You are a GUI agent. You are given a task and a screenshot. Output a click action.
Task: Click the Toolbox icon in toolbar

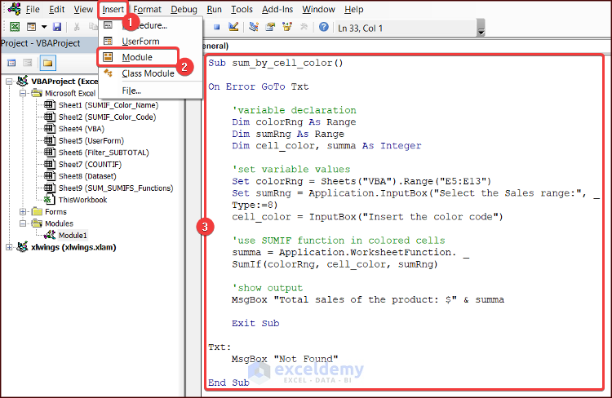pos(304,27)
